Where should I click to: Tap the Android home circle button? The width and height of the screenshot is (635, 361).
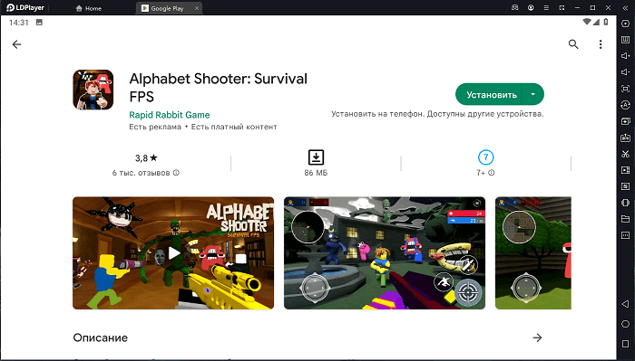coord(625,324)
